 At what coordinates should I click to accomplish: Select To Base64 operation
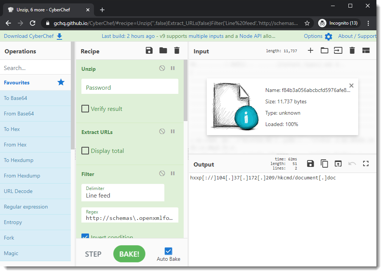35,98
